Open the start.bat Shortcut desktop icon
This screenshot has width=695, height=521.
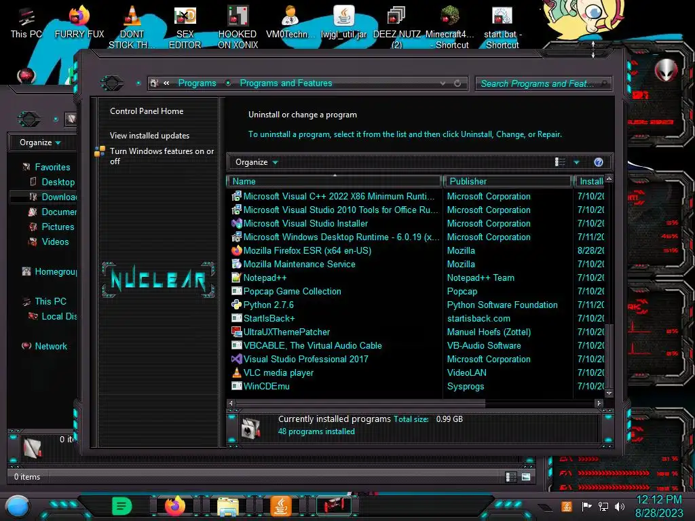pos(502,27)
